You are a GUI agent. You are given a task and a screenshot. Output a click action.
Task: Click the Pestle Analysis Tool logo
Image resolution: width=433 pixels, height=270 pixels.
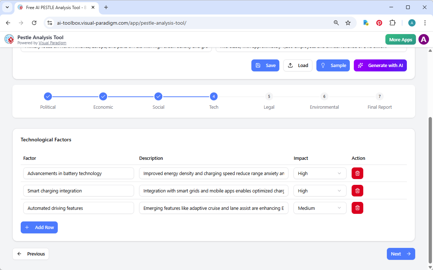click(x=9, y=39)
